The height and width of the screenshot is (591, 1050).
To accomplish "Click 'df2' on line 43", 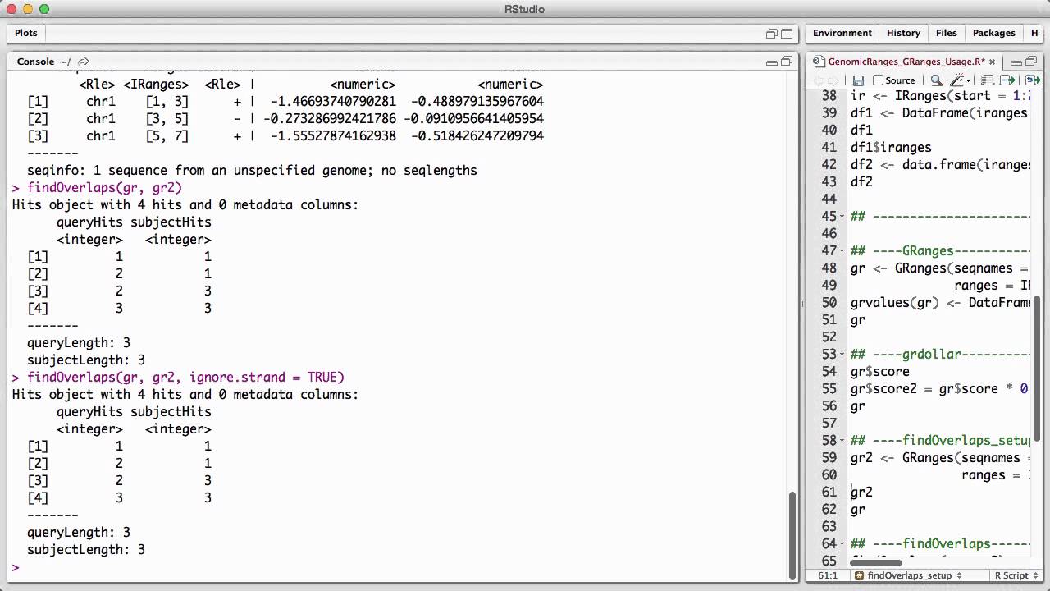I will click(x=861, y=182).
